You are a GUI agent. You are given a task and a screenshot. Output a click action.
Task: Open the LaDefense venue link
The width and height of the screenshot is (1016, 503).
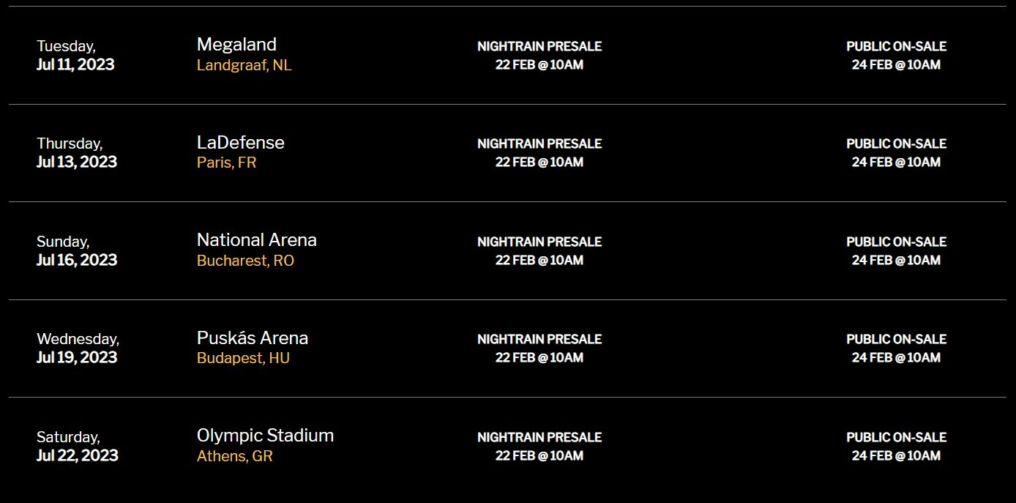pyautogui.click(x=240, y=142)
